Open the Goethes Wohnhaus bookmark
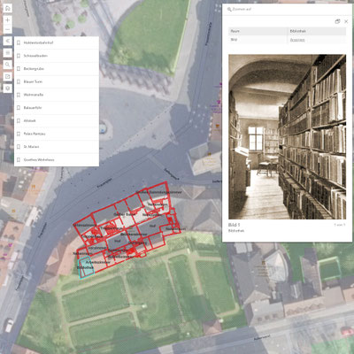Image resolution: width=354 pixels, height=354 pixels. [x=57, y=159]
